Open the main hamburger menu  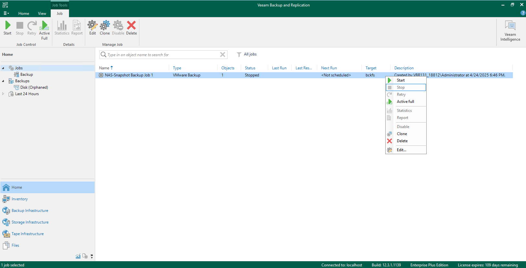click(6, 13)
